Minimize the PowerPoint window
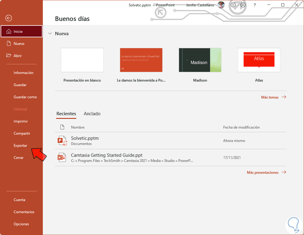The width and height of the screenshot is (304, 235). point(269,5)
